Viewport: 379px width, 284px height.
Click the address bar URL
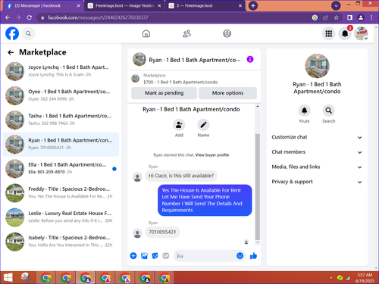coord(98,17)
